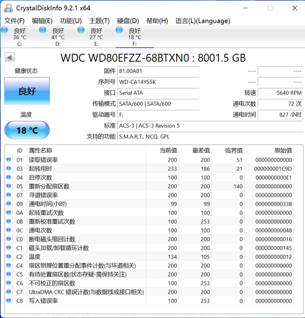The height and width of the screenshot is (318, 305).
Task: Click the 当前值 column header
Action: tap(162, 151)
